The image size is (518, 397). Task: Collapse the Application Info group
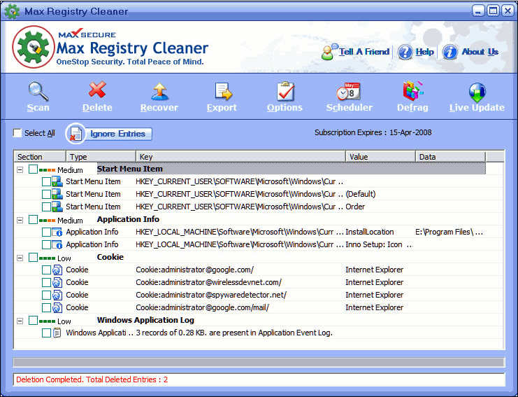pyautogui.click(x=20, y=220)
